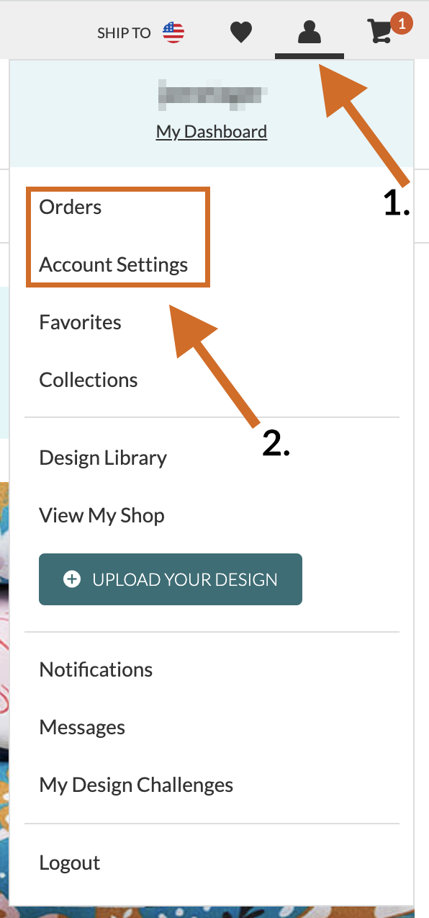The height and width of the screenshot is (918, 429).
Task: Open Notifications
Action: 96,669
